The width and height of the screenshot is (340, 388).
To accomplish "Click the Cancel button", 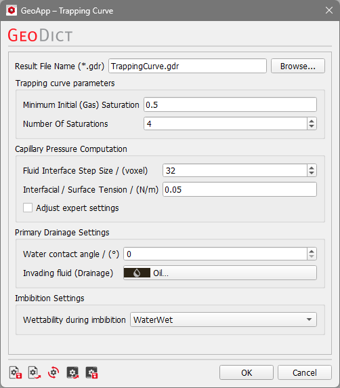I will tap(304, 372).
